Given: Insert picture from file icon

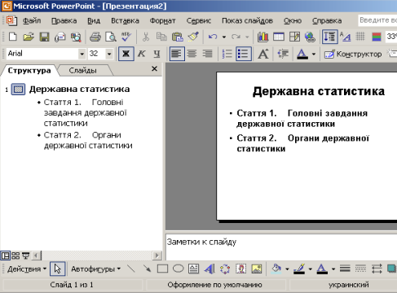Looking at the screenshot, I should click(257, 269).
